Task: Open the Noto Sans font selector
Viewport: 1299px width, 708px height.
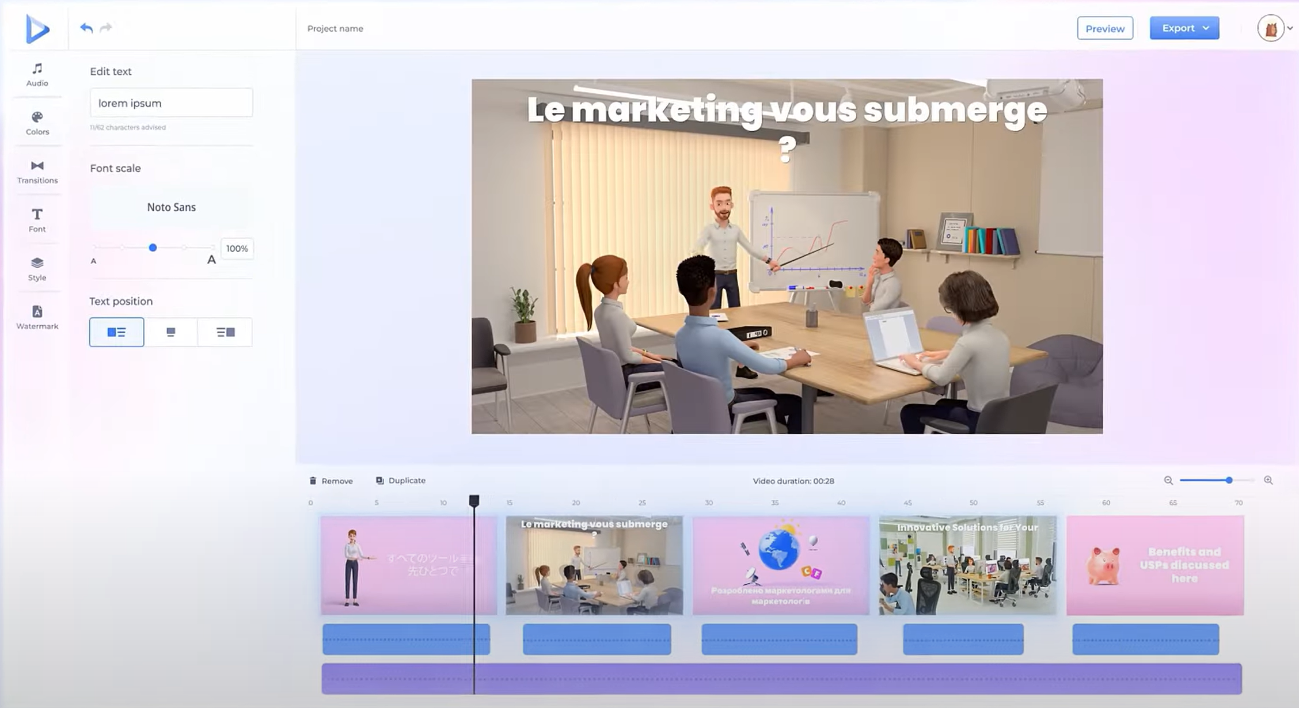Action: pos(171,207)
